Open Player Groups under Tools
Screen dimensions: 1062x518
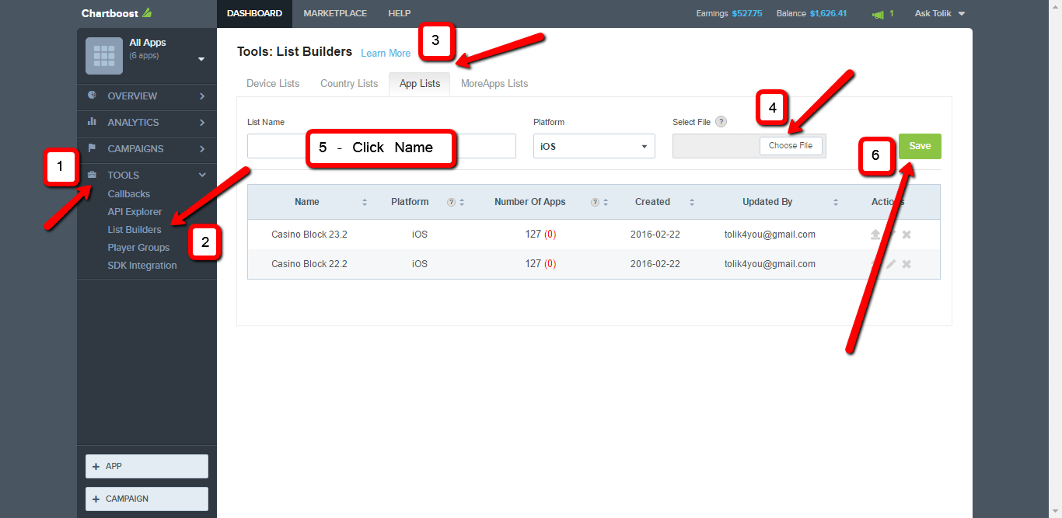coord(138,248)
